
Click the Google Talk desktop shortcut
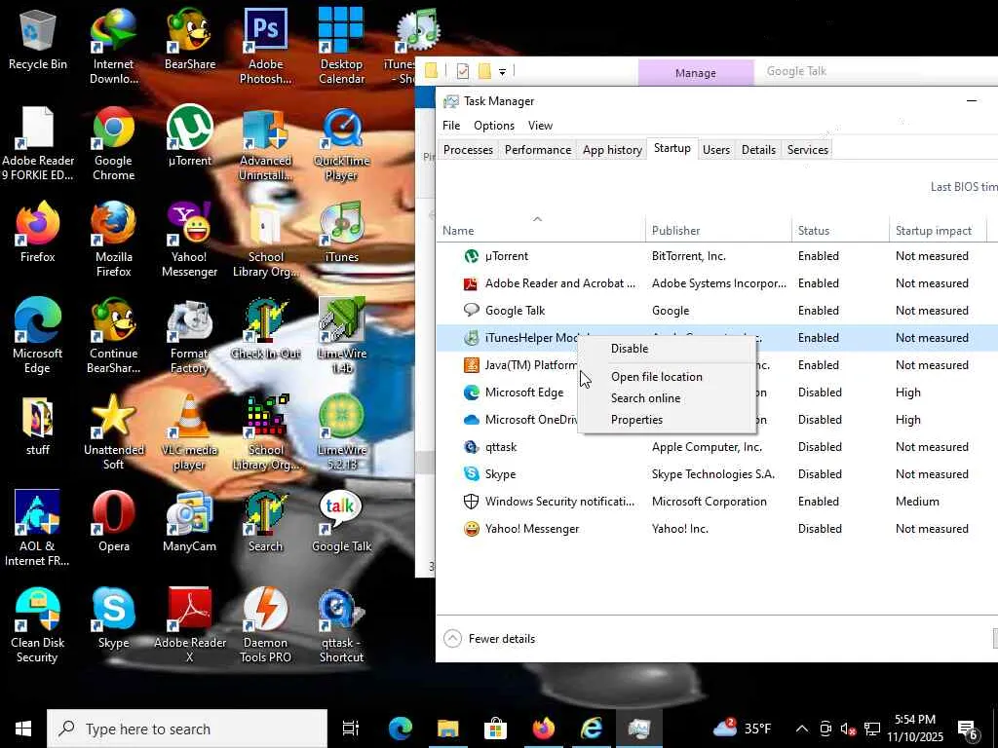pyautogui.click(x=341, y=521)
